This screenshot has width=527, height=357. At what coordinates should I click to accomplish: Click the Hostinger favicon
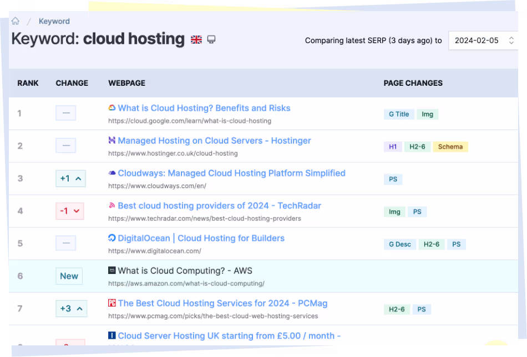point(112,140)
